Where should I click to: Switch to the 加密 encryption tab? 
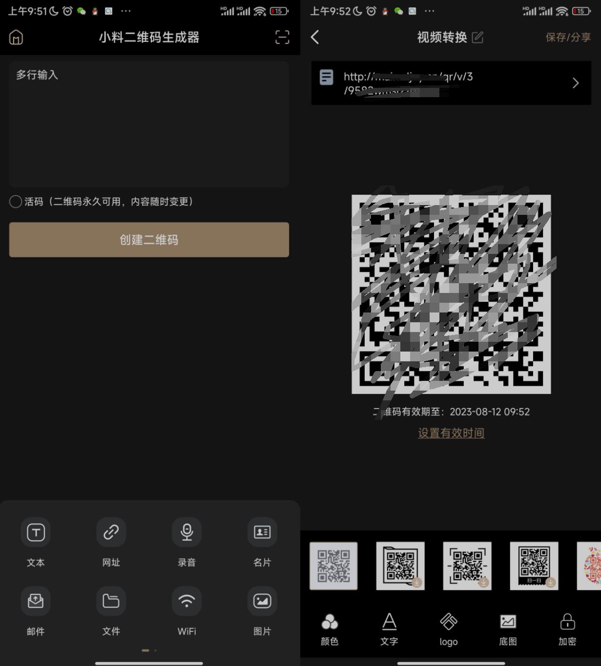tap(567, 629)
